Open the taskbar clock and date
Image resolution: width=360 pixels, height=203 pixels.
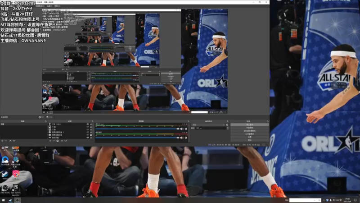pos(347,200)
